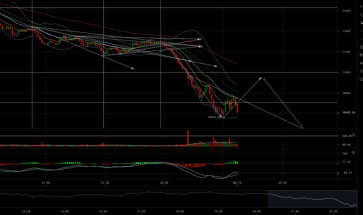Screen dimensions: 363x215
Task: Click the 11000 price axis label
Action: (346, 73)
